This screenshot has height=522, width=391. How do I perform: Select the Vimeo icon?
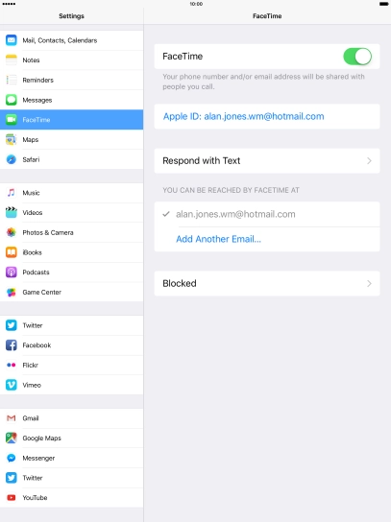click(11, 385)
